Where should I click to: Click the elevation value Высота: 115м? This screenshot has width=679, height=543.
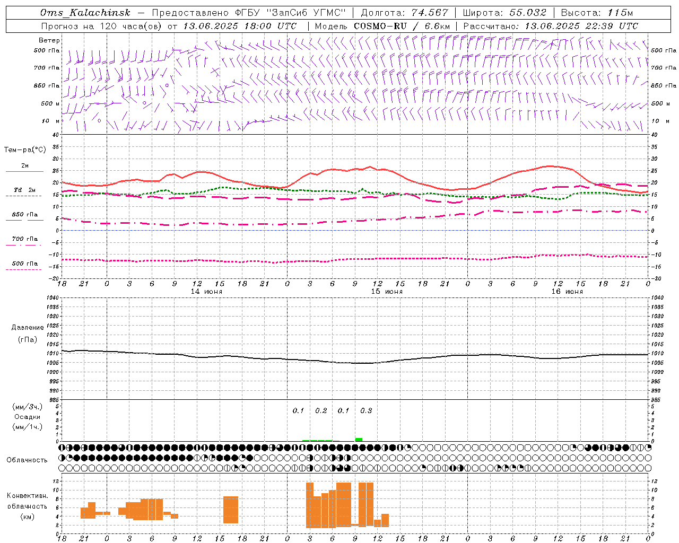point(597,13)
